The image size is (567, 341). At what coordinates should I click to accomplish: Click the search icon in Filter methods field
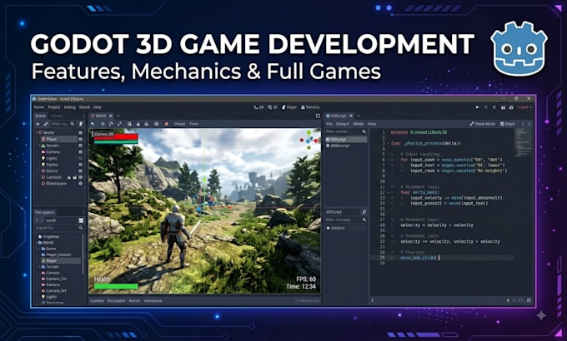[364, 220]
